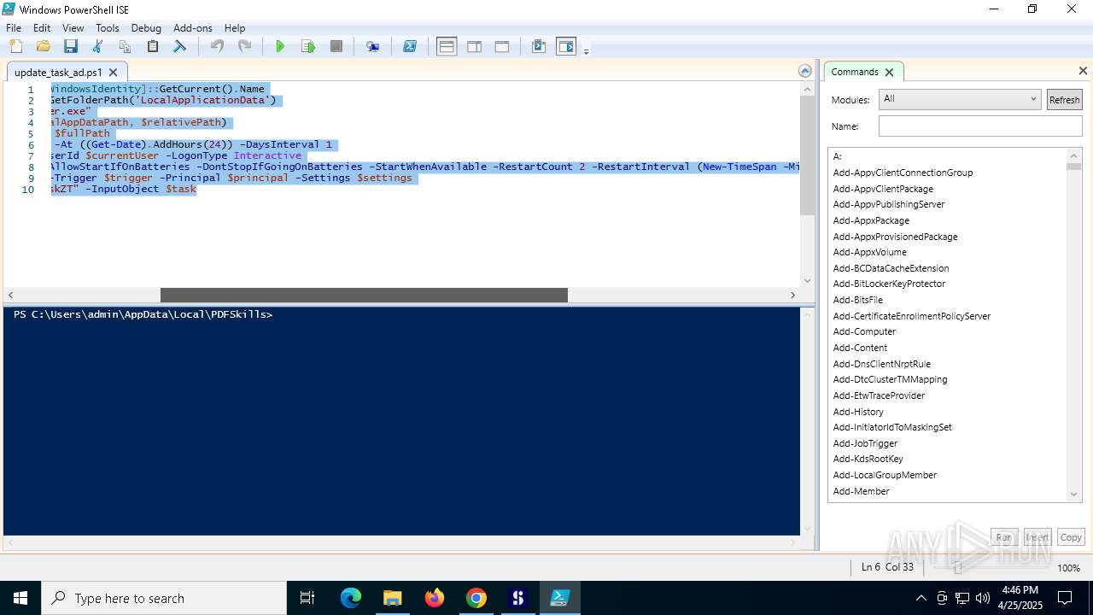This screenshot has width=1093, height=615.
Task: Open the View menu
Action: pyautogui.click(x=73, y=28)
